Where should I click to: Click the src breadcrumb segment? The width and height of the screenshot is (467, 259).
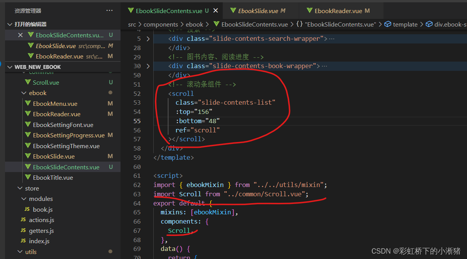tap(132, 24)
